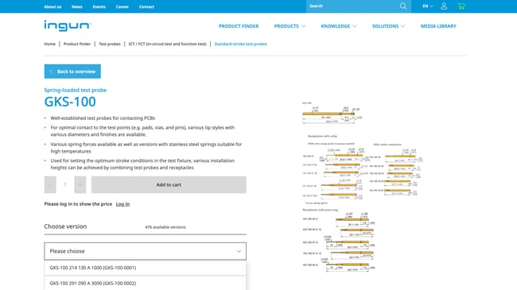Click the 476 available versions text

coord(165,227)
